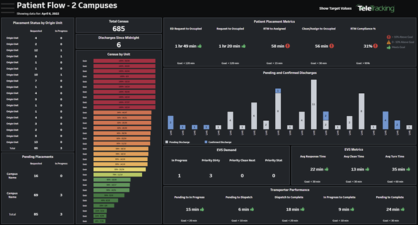Click the Avg Response Time label

coord(313,156)
